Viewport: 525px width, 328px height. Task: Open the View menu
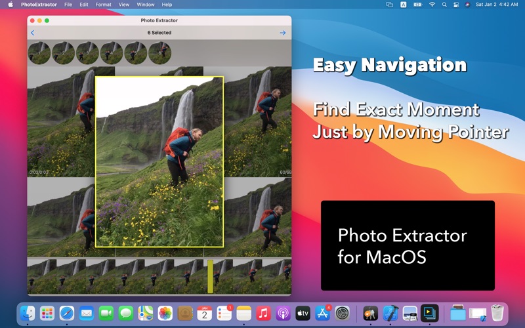[x=124, y=5]
